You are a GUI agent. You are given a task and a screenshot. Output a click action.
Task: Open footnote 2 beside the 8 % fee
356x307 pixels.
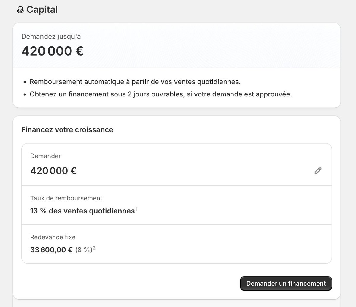point(94,248)
